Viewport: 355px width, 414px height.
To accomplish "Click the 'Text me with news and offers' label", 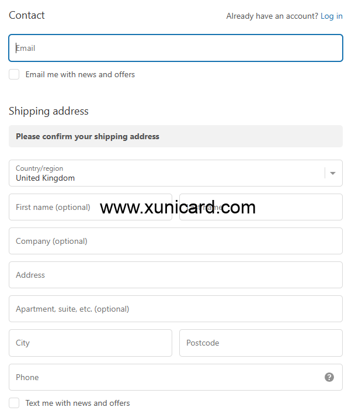I will pyautogui.click(x=78, y=403).
